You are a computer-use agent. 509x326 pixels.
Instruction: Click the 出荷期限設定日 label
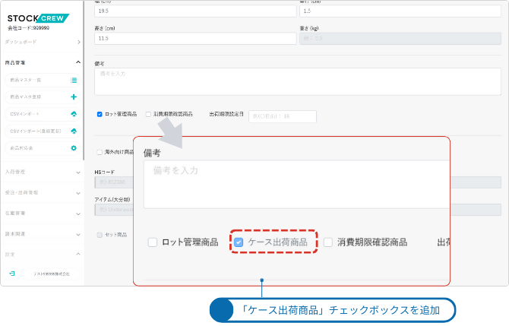(226, 114)
